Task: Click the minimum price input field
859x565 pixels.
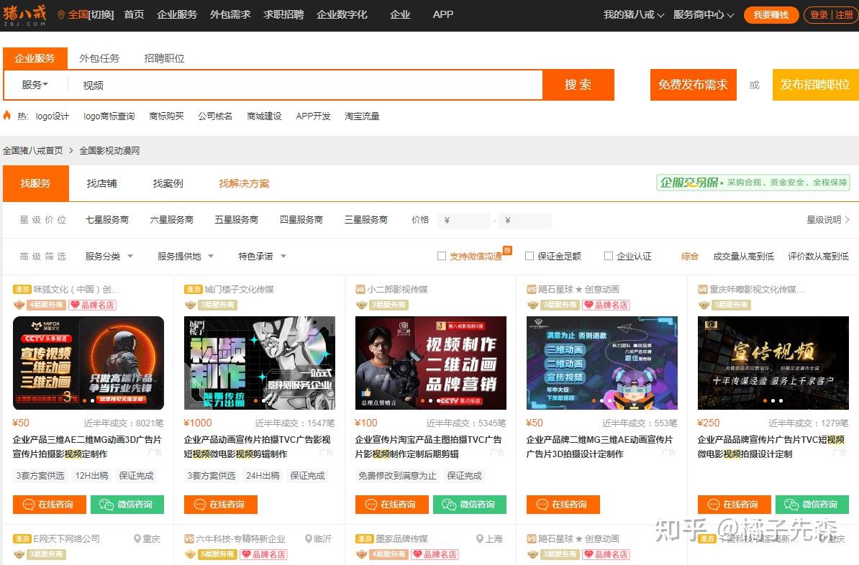Action: 463,220
